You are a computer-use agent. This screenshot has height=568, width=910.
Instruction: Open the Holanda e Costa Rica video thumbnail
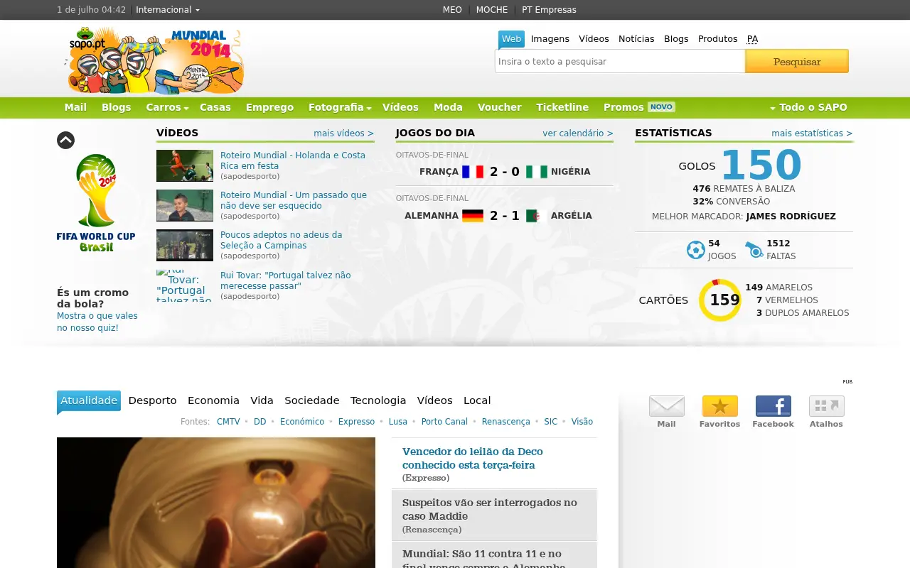185,165
